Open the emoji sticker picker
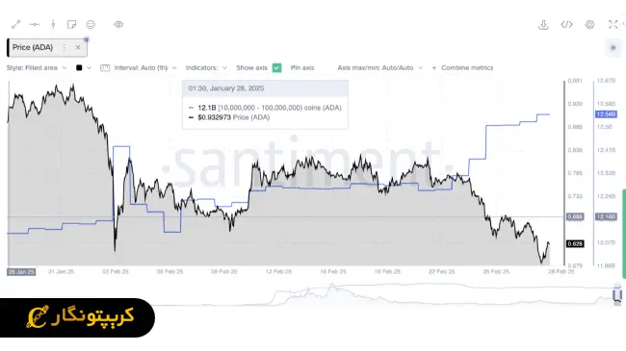 click(x=91, y=25)
